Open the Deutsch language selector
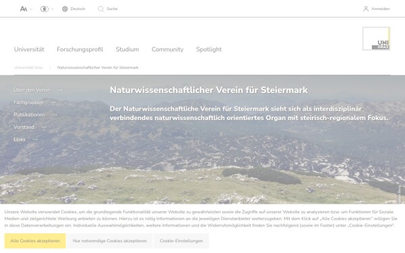Image resolution: width=405 pixels, height=253 pixels. [x=78, y=9]
